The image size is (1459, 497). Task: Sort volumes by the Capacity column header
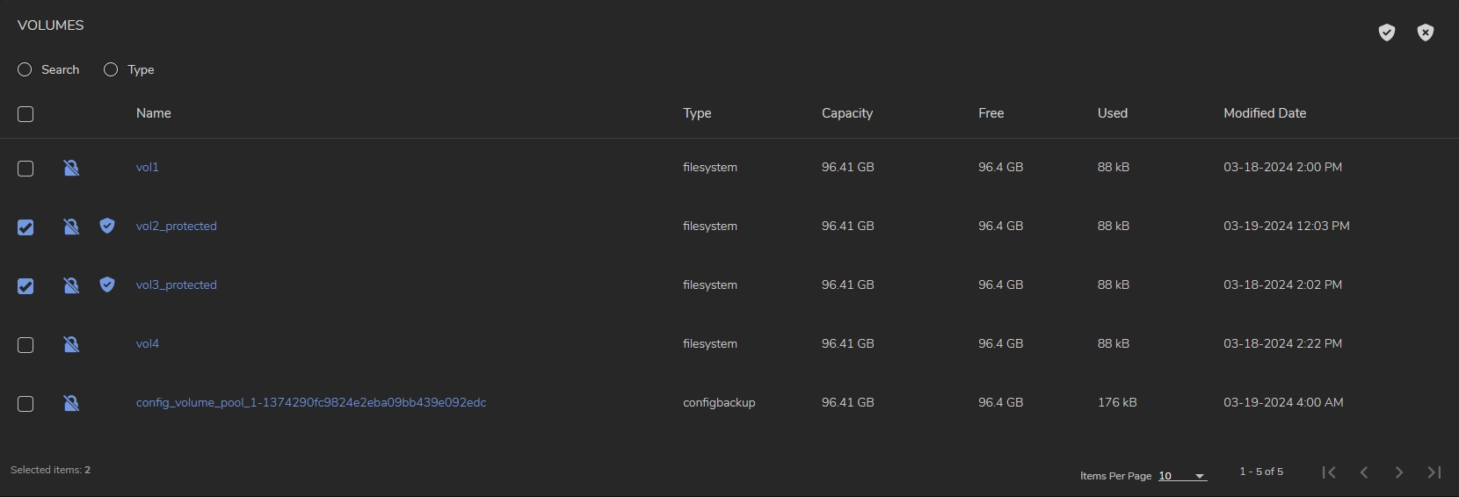(x=846, y=113)
